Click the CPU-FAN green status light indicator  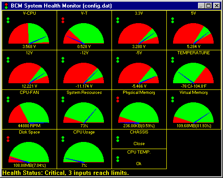click(x=8, y=100)
